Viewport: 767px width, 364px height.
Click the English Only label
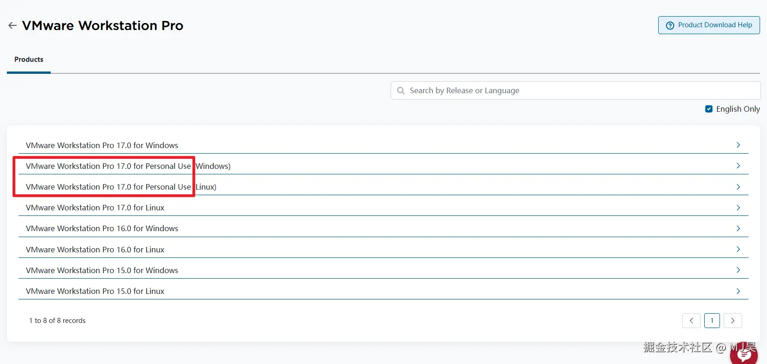[738, 109]
